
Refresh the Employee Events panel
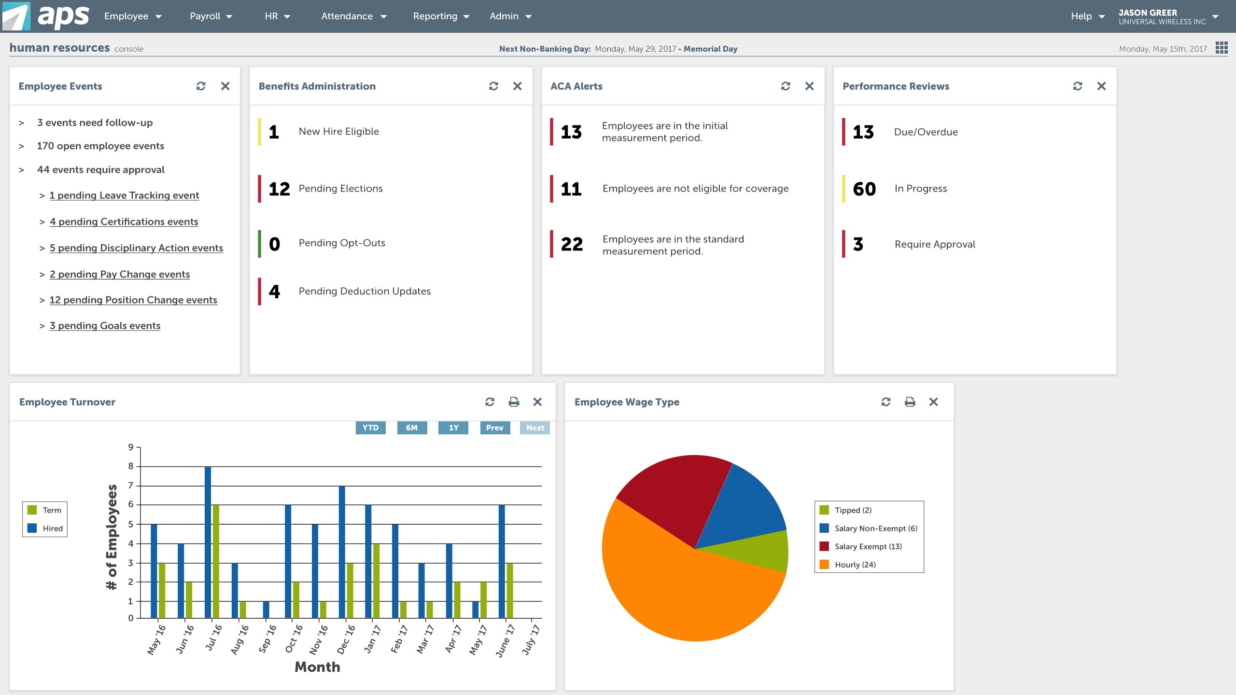pyautogui.click(x=201, y=86)
